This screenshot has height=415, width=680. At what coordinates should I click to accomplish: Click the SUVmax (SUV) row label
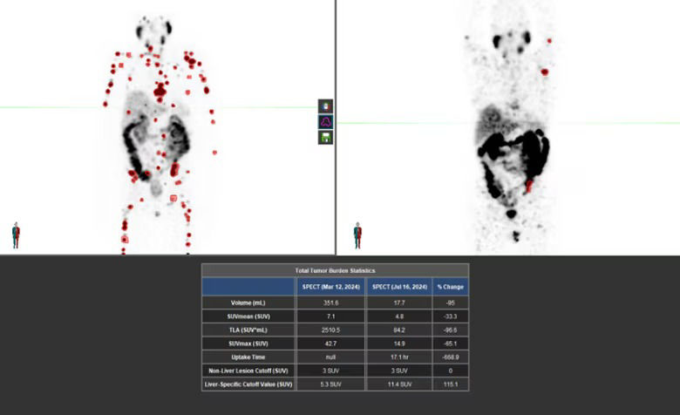point(248,344)
